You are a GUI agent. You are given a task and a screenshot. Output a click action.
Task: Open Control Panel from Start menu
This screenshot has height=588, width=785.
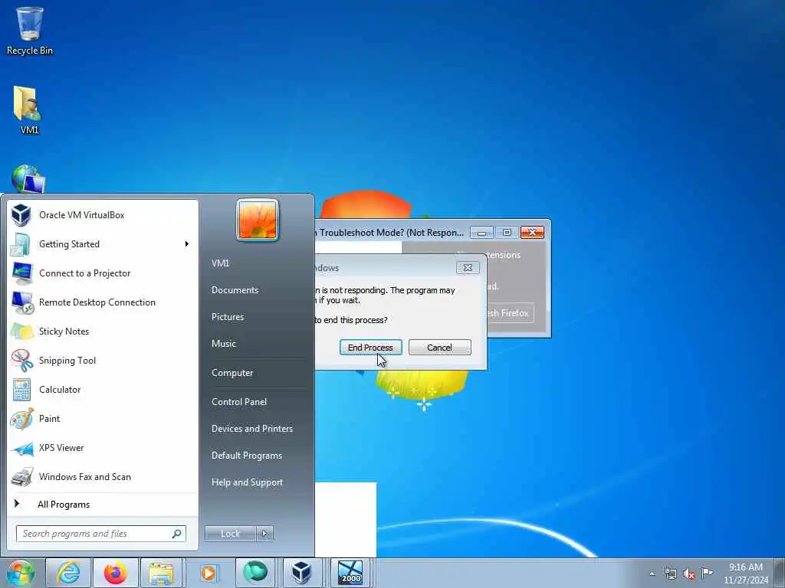point(239,402)
